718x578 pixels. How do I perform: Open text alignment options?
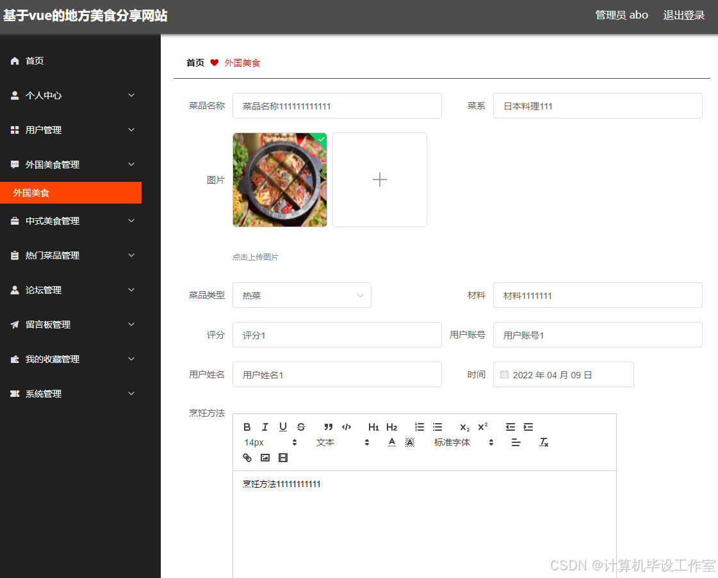click(x=516, y=442)
